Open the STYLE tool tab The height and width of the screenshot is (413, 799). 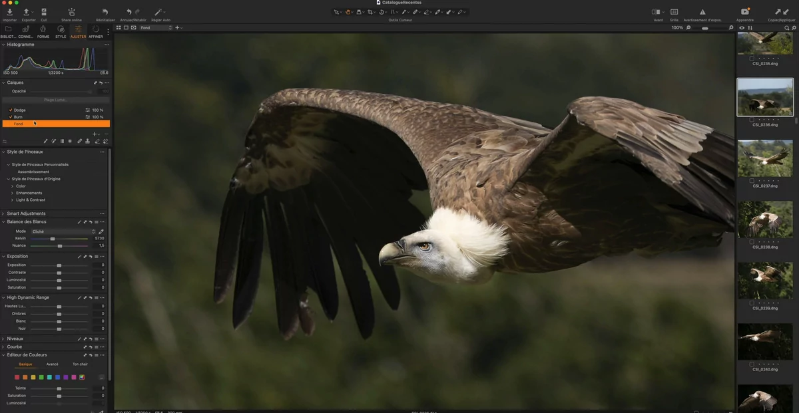click(61, 31)
